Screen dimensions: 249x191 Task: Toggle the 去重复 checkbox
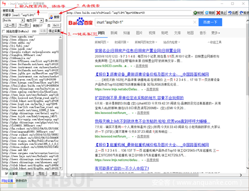6,173
